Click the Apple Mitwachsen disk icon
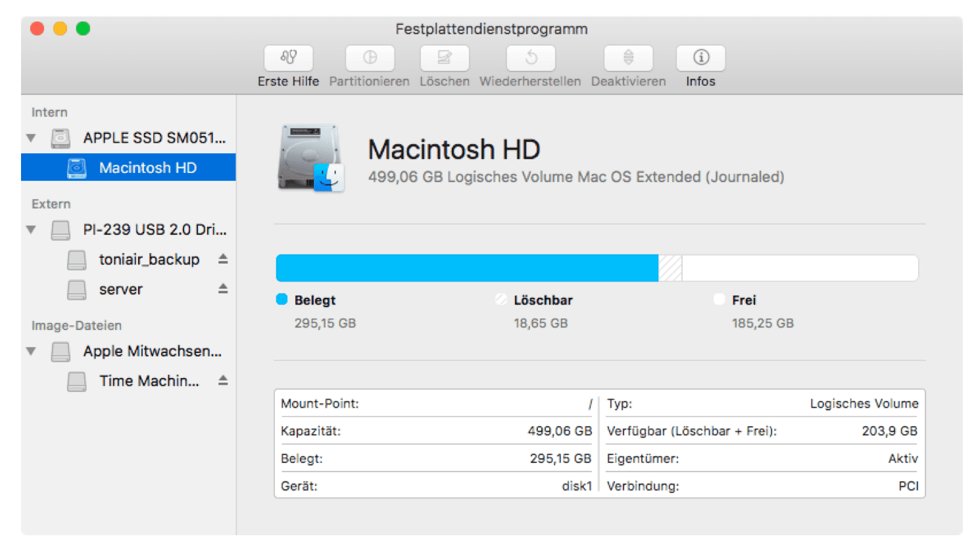The width and height of the screenshot is (976, 551). click(x=61, y=352)
